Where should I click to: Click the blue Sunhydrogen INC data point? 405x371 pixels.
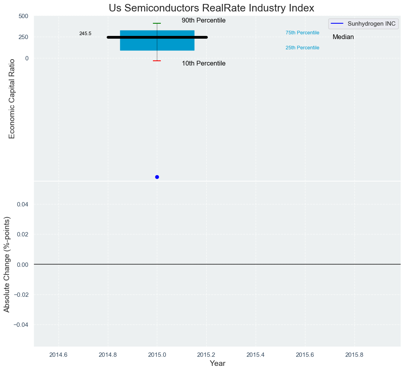(x=157, y=177)
